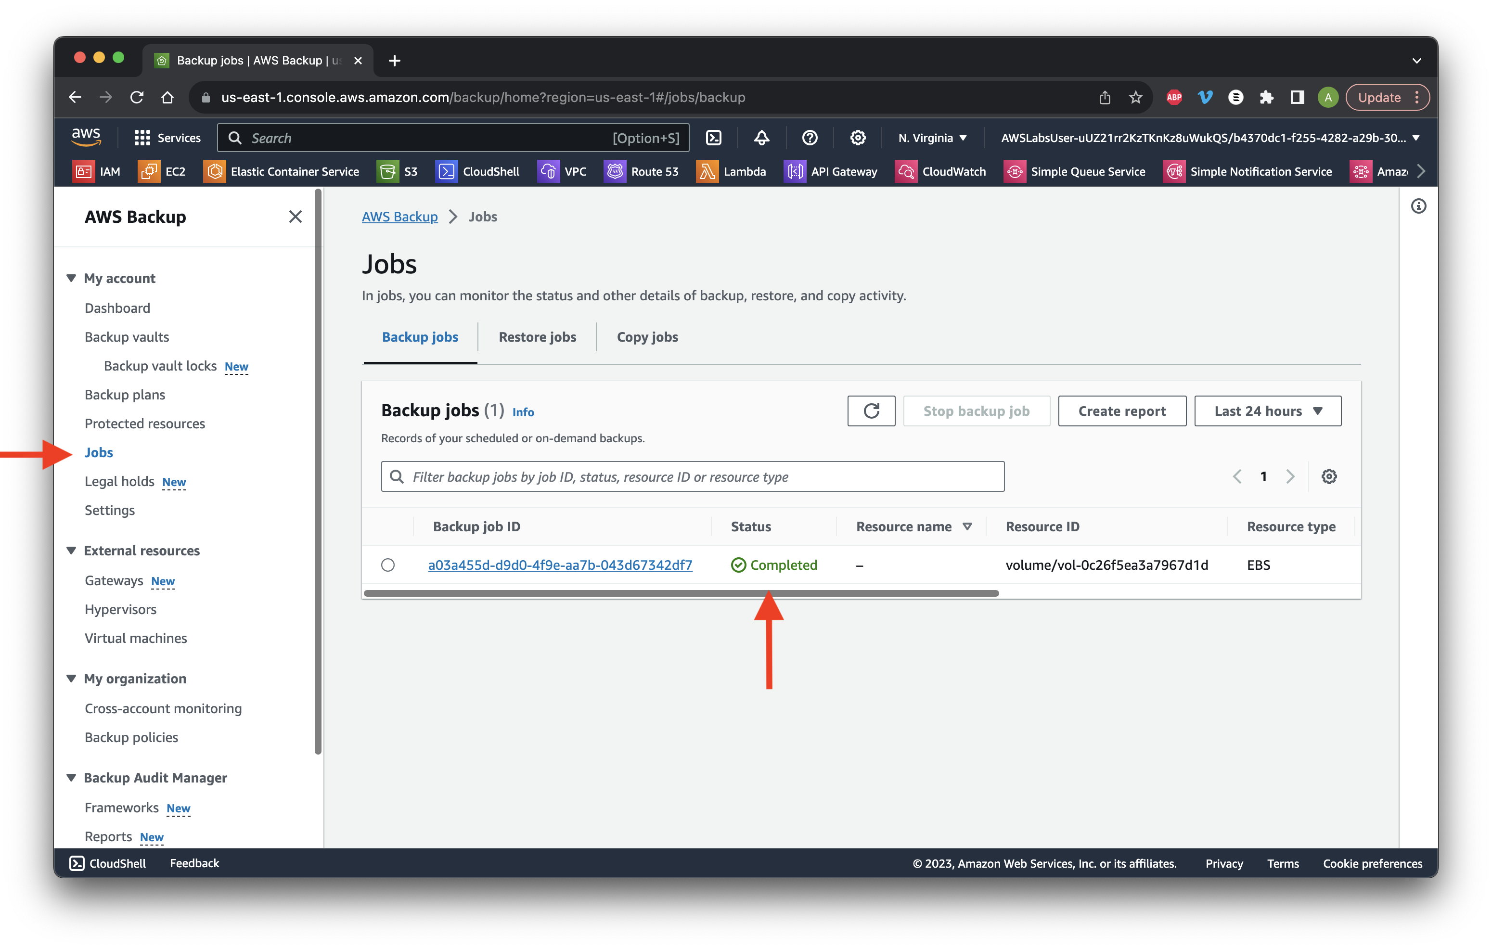This screenshot has height=949, width=1492.
Task: Open VPC shortcut in favorites bar
Action: [562, 172]
